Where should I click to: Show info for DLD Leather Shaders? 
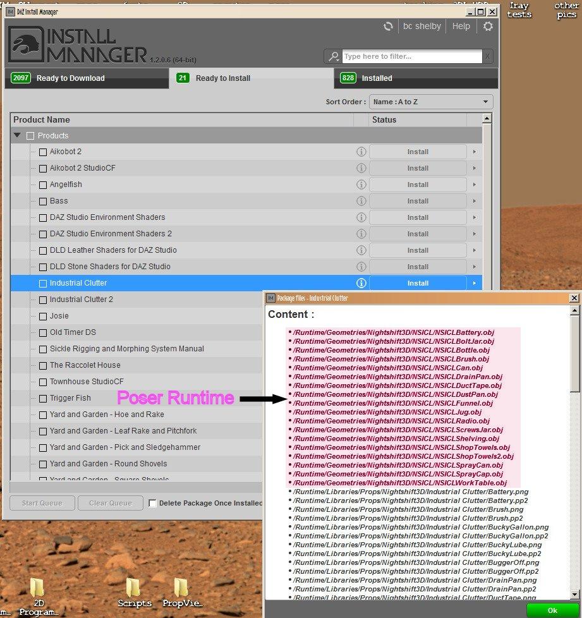pyautogui.click(x=361, y=250)
